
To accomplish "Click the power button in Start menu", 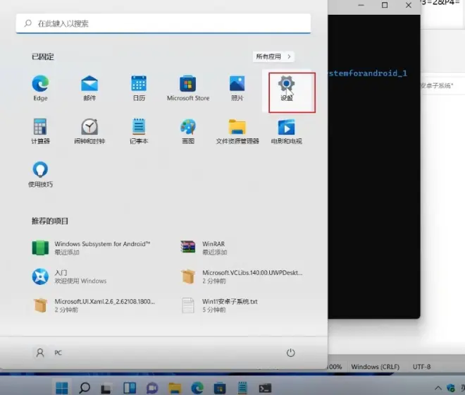I will tap(290, 353).
